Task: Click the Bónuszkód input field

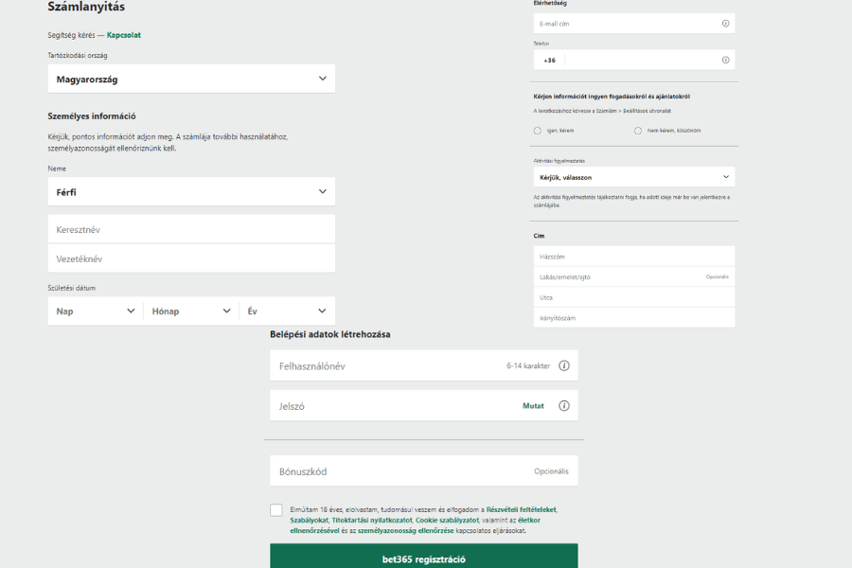Action: click(x=424, y=470)
